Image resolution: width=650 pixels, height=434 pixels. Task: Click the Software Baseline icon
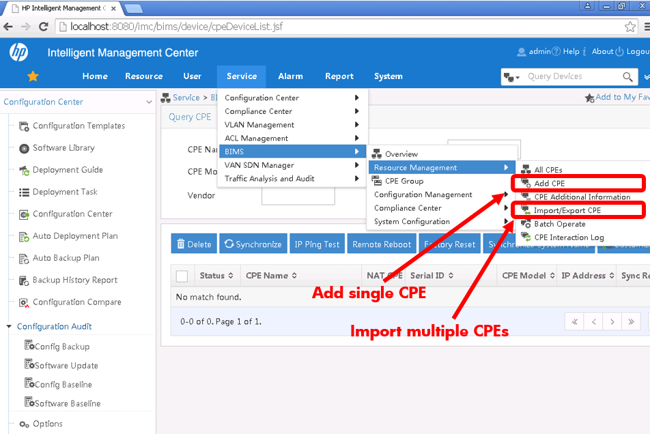29,402
